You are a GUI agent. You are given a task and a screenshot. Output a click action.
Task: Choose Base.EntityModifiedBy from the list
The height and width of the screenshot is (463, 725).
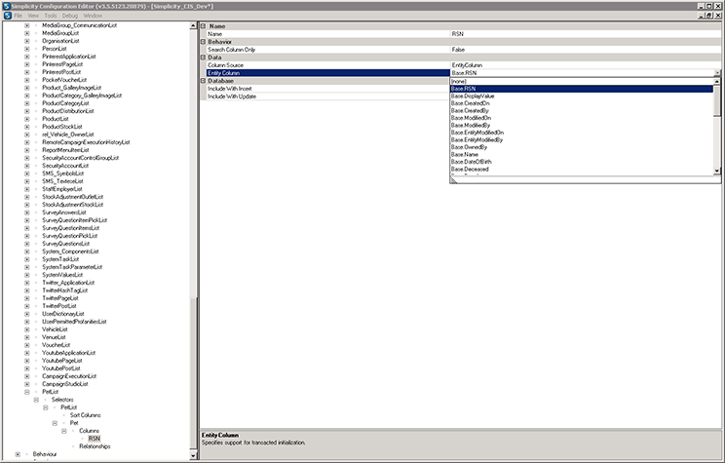point(581,139)
